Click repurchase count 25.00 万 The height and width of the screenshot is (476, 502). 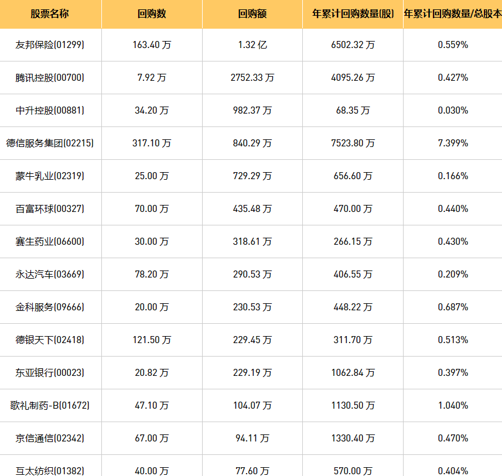tap(152, 176)
